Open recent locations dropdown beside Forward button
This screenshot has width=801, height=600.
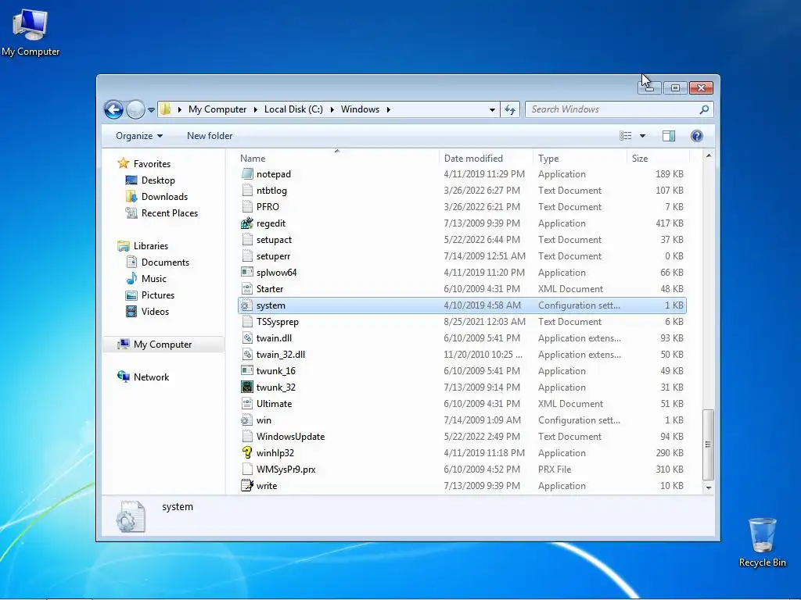coord(151,109)
